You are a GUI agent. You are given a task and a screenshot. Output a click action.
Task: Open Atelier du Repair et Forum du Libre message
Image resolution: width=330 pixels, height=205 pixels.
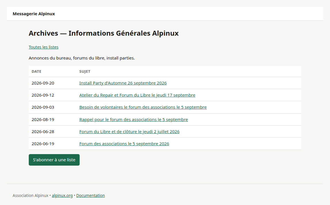pyautogui.click(x=137, y=95)
